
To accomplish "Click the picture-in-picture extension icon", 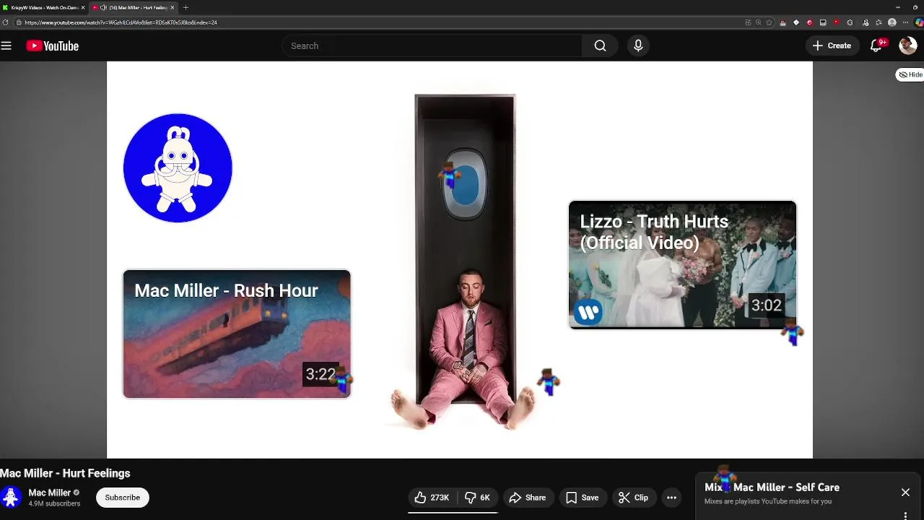I will [x=823, y=22].
